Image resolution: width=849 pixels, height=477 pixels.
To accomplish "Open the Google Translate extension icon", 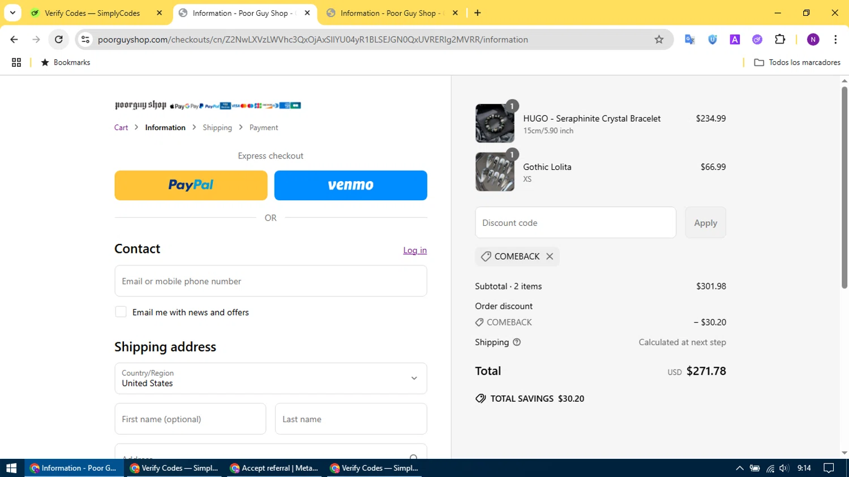I will (689, 40).
